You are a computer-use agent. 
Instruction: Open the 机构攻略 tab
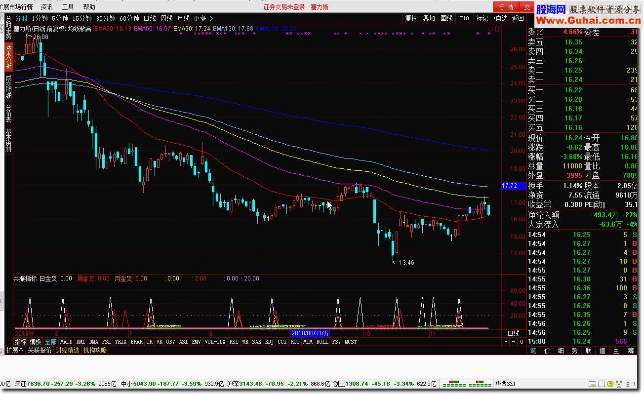[95, 351]
